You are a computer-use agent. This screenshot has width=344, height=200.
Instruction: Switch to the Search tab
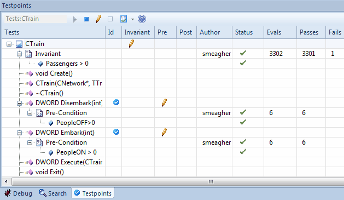click(53, 193)
